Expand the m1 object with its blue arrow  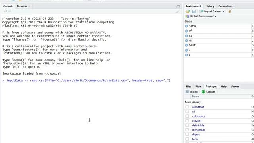187,36
